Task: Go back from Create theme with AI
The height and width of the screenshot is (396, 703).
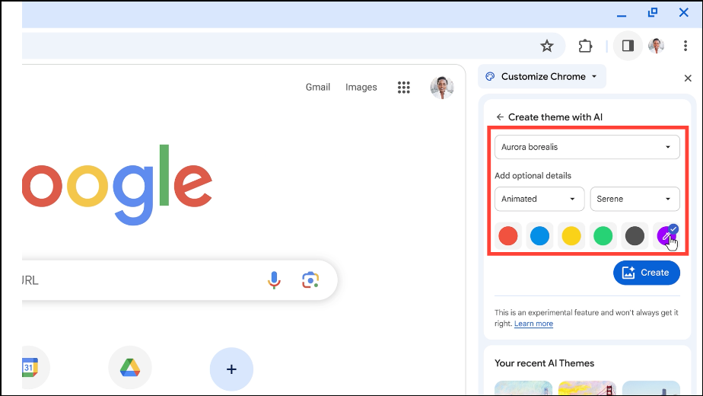Action: (500, 117)
